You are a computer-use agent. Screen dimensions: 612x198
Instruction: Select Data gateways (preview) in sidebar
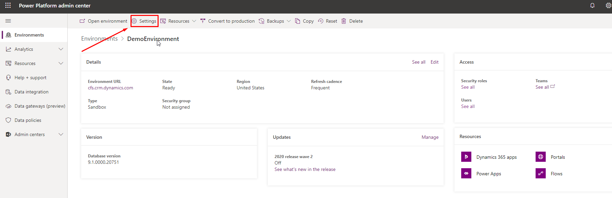click(34, 106)
